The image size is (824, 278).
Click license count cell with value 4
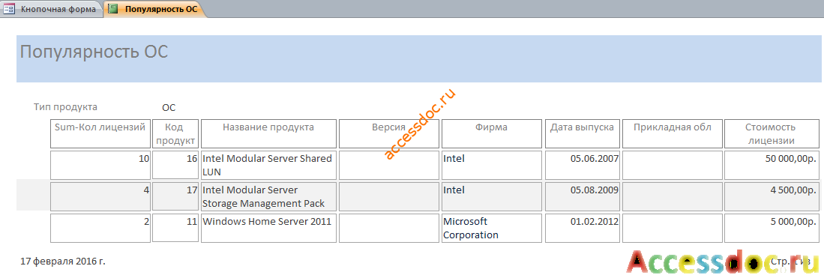(100, 196)
